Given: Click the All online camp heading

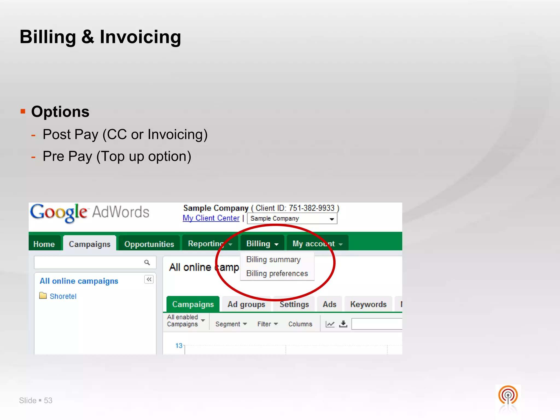Looking at the screenshot, I should click(x=204, y=267).
